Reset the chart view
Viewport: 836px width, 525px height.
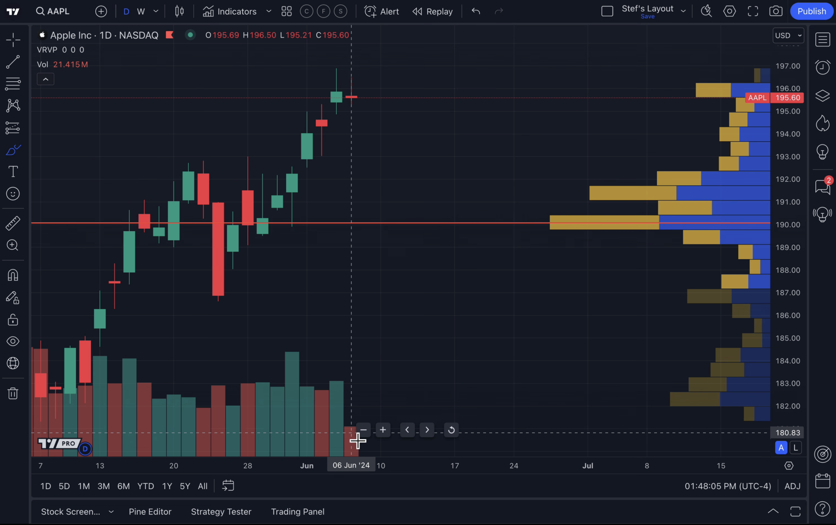451,430
